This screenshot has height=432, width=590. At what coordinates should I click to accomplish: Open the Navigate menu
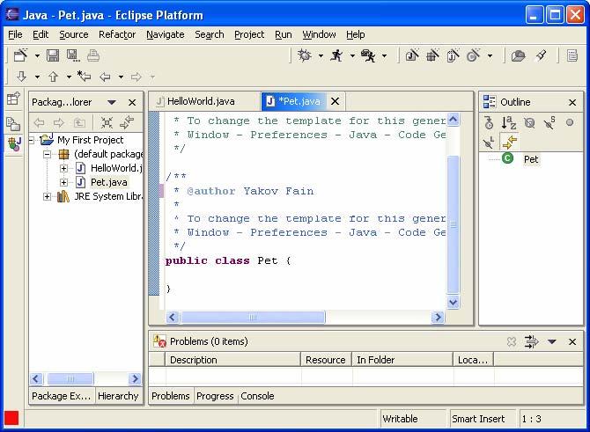pyautogui.click(x=166, y=34)
